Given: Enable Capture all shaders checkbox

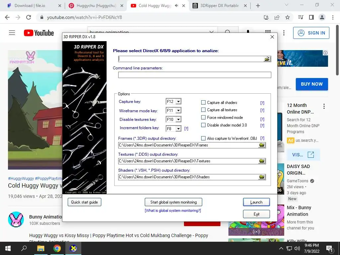Looking at the screenshot, I should 203,102.
